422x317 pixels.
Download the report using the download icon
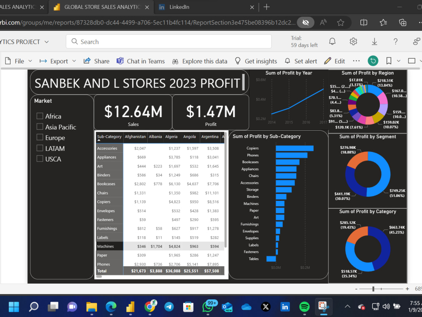click(374, 41)
